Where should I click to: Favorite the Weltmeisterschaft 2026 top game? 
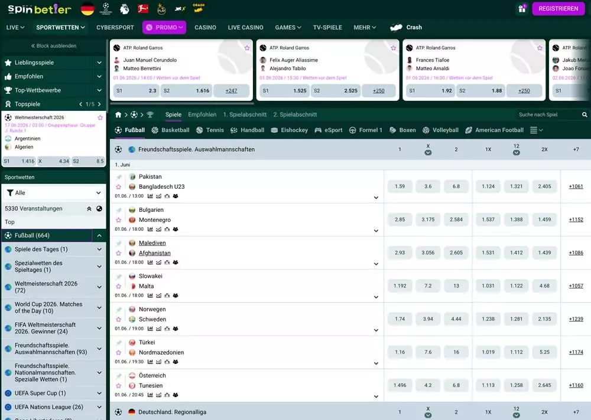tap(100, 117)
